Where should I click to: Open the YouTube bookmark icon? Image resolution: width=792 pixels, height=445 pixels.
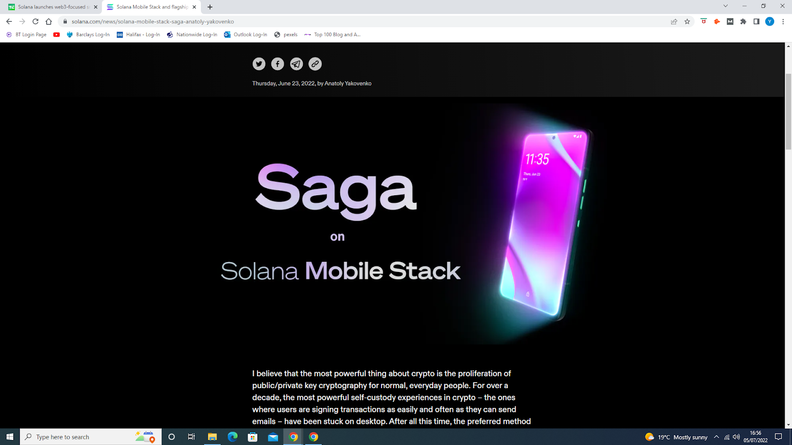(56, 35)
